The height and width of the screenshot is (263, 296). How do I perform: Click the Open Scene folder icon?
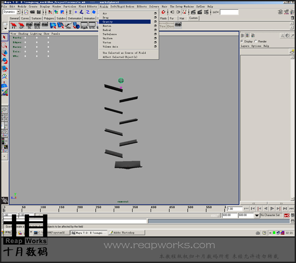33,12
